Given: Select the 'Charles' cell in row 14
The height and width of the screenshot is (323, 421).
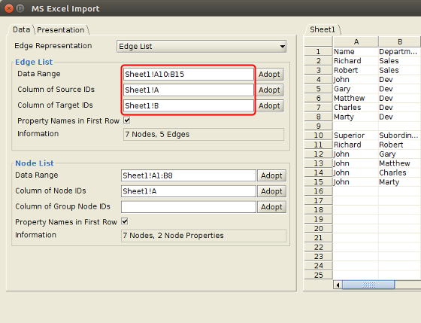Looking at the screenshot, I should (x=400, y=172).
